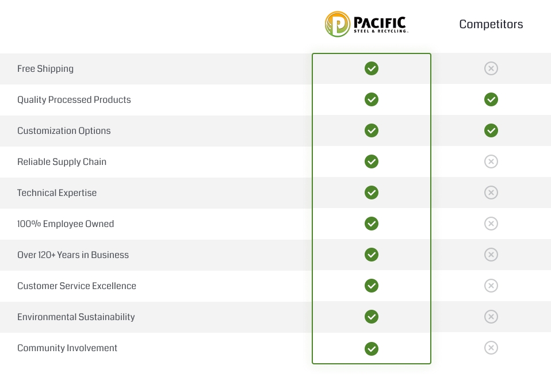Click the Competitors column header
Image resolution: width=551 pixels, height=377 pixels.
(491, 24)
